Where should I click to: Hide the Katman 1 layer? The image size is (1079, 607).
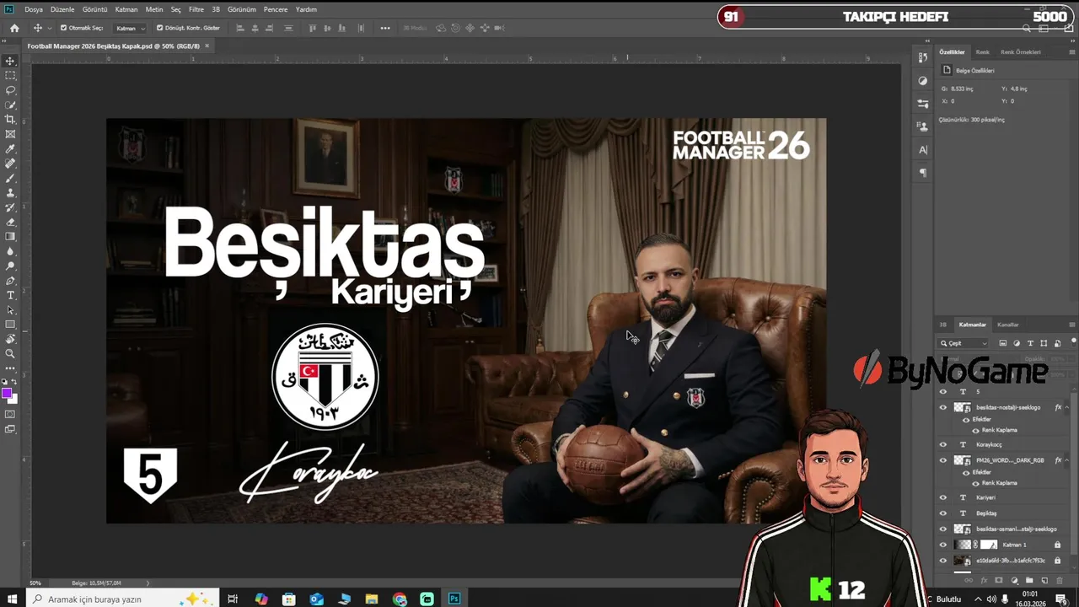[x=943, y=545]
